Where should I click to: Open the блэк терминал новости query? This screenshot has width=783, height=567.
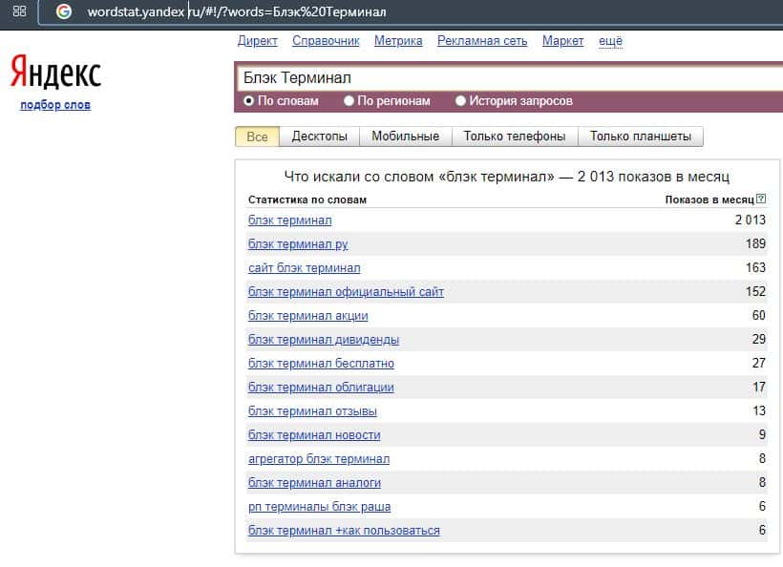314,435
